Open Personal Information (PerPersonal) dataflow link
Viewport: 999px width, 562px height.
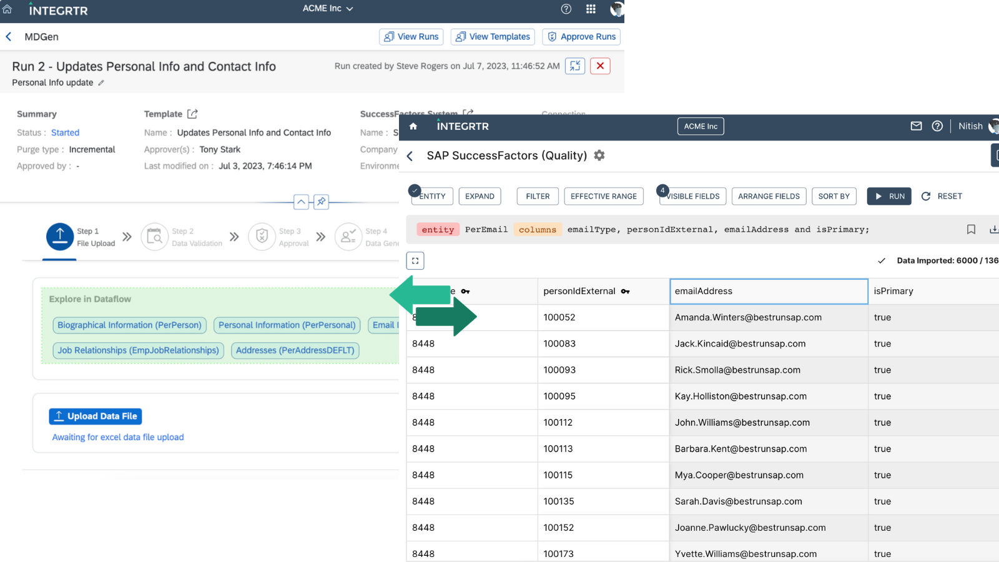[287, 325]
